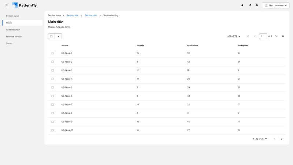The image size is (293, 165).
Task: Click the page number input field
Action: point(263,36)
